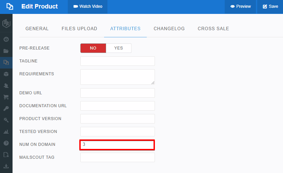
Task: Click the download arrow icon in sidebar
Action: pyautogui.click(x=6, y=166)
